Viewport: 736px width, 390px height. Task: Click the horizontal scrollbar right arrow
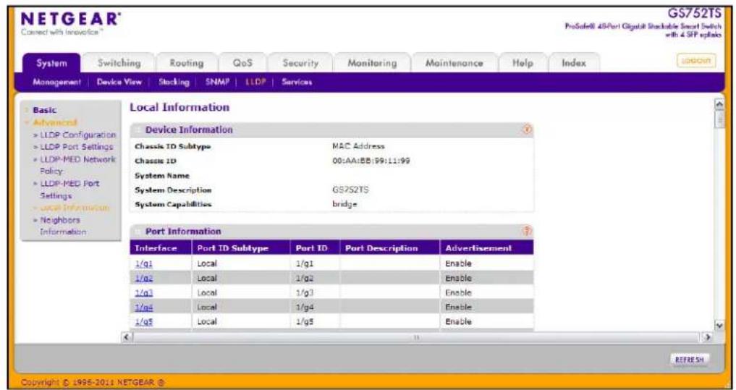708,337
